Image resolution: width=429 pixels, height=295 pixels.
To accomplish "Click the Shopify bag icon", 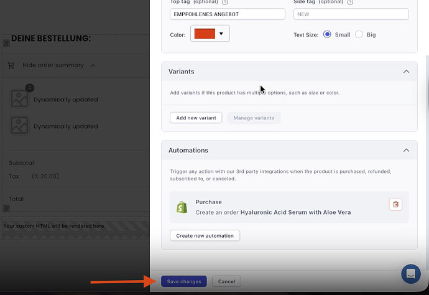I will coord(182,207).
